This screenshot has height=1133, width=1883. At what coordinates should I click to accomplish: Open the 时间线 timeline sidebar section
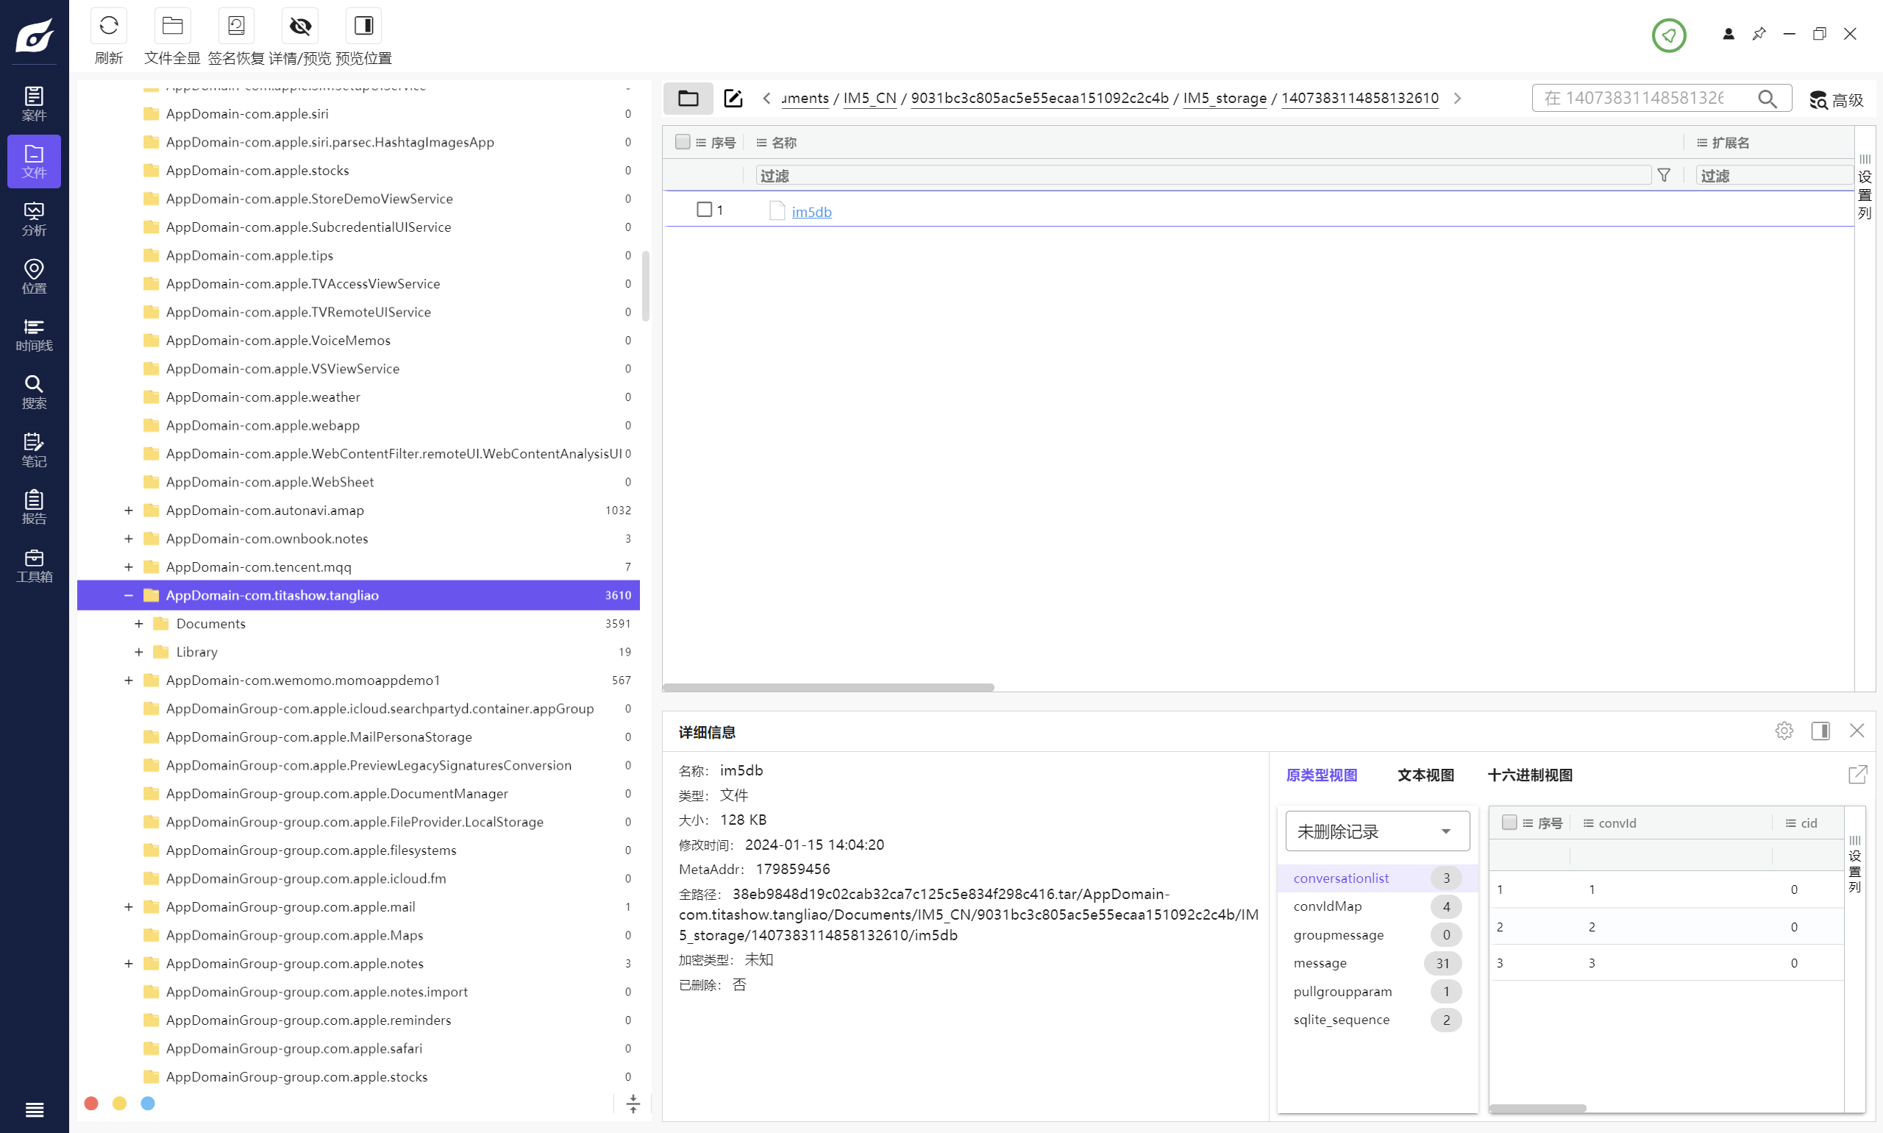pos(35,335)
